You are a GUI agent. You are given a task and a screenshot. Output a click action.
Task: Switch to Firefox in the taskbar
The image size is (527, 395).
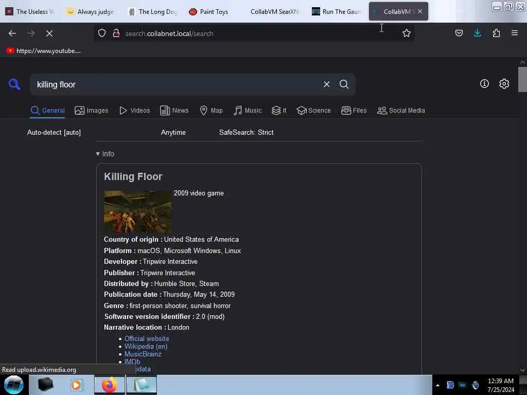pyautogui.click(x=109, y=385)
